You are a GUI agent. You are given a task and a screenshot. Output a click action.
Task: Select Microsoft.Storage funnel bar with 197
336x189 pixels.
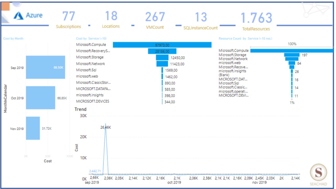(292, 55)
